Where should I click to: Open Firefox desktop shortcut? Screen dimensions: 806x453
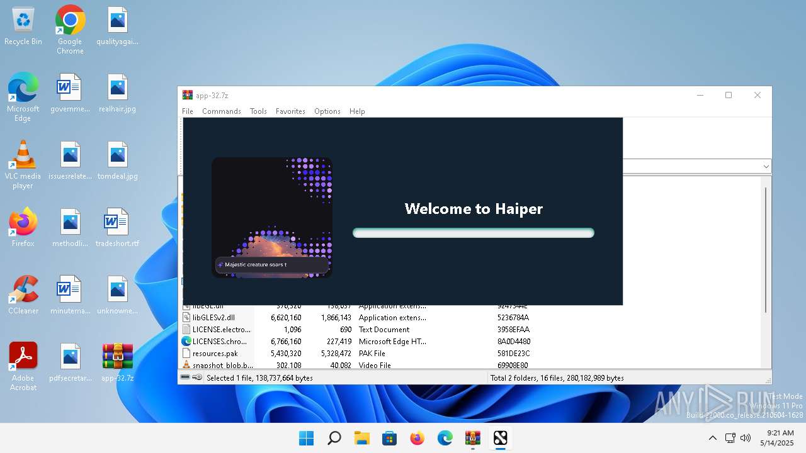[23, 228]
